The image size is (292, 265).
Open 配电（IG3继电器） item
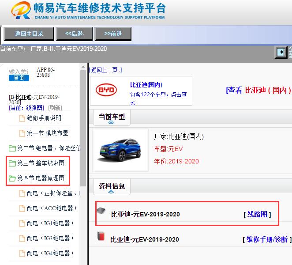[50, 238]
